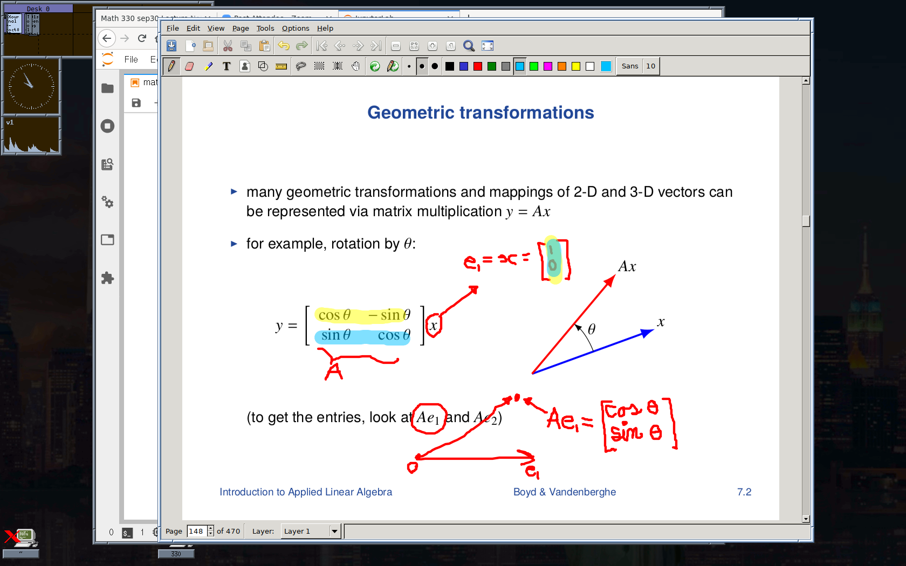
Task: Open the Options menu
Action: tap(295, 29)
